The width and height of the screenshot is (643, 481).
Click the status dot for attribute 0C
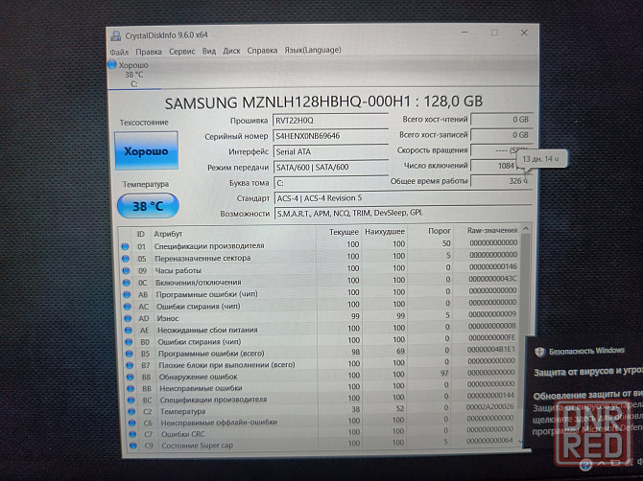127,283
